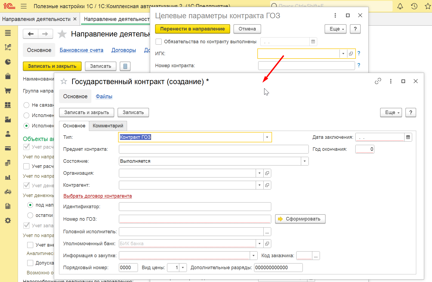
Task: Expand the ИГК dropdown
Action: pyautogui.click(x=343, y=54)
